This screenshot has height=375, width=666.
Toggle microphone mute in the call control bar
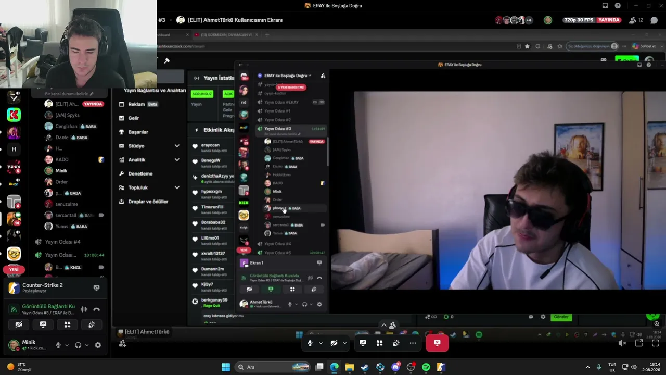click(x=310, y=343)
